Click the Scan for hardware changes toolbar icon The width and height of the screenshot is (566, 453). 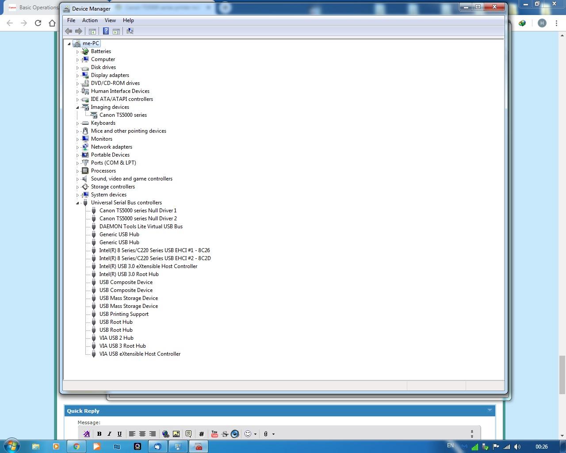130,31
